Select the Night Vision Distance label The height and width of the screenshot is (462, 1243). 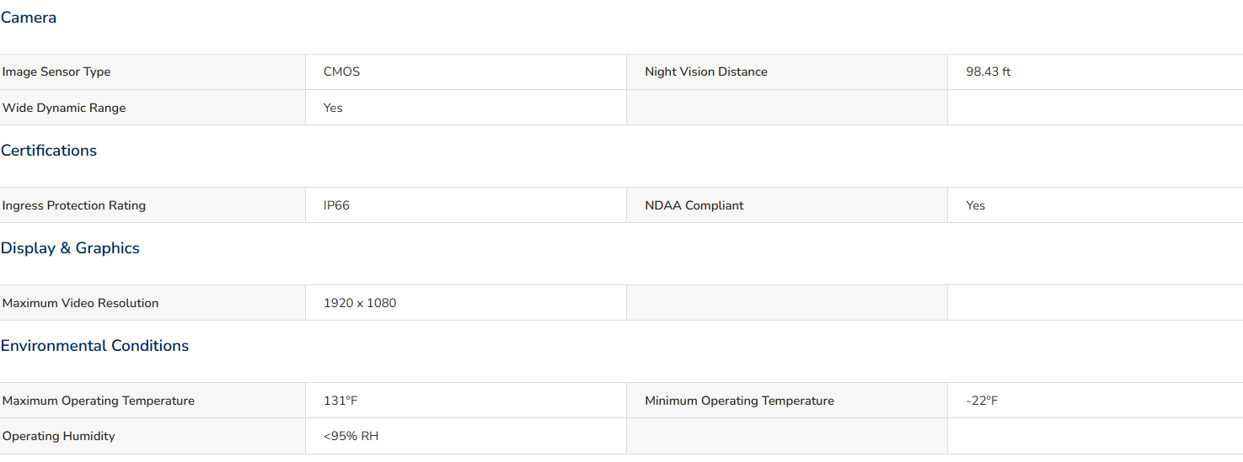pyautogui.click(x=706, y=72)
